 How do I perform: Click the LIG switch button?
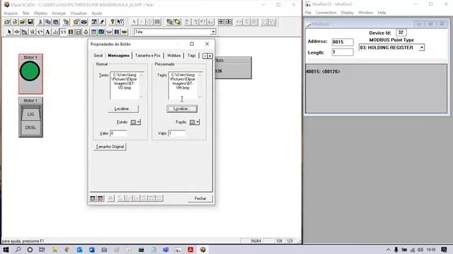[30, 114]
